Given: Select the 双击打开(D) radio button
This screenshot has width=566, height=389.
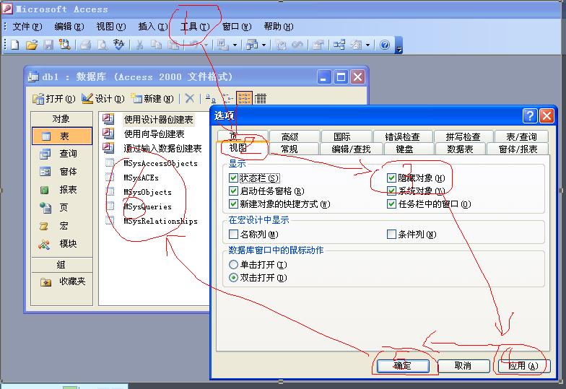Looking at the screenshot, I should pyautogui.click(x=233, y=277).
